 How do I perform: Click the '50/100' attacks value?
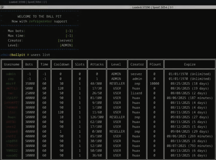click(x=96, y=151)
